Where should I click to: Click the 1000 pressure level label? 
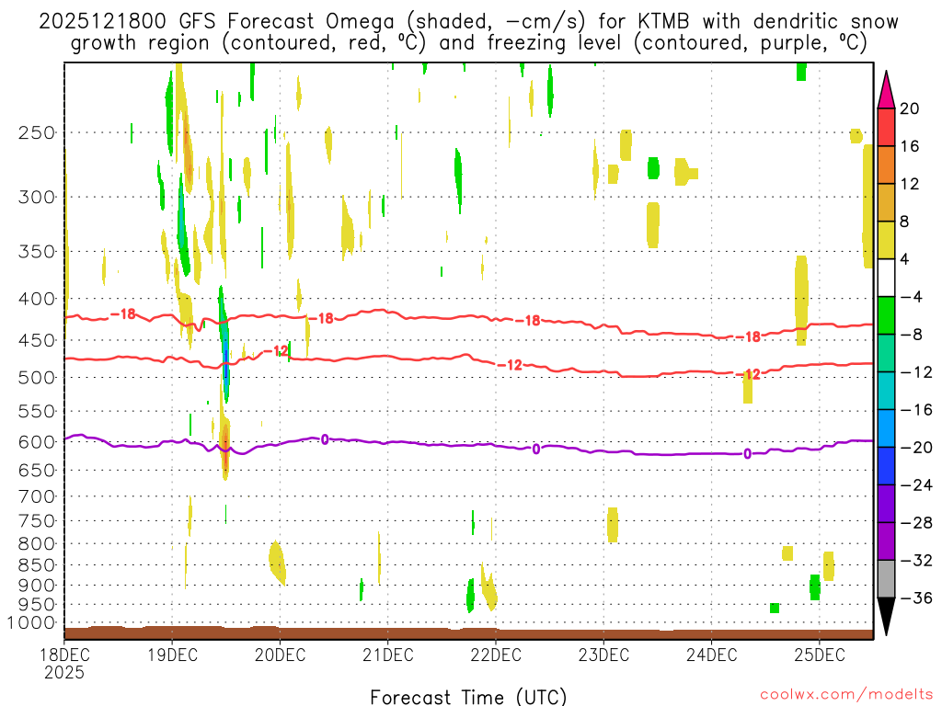tap(31, 623)
